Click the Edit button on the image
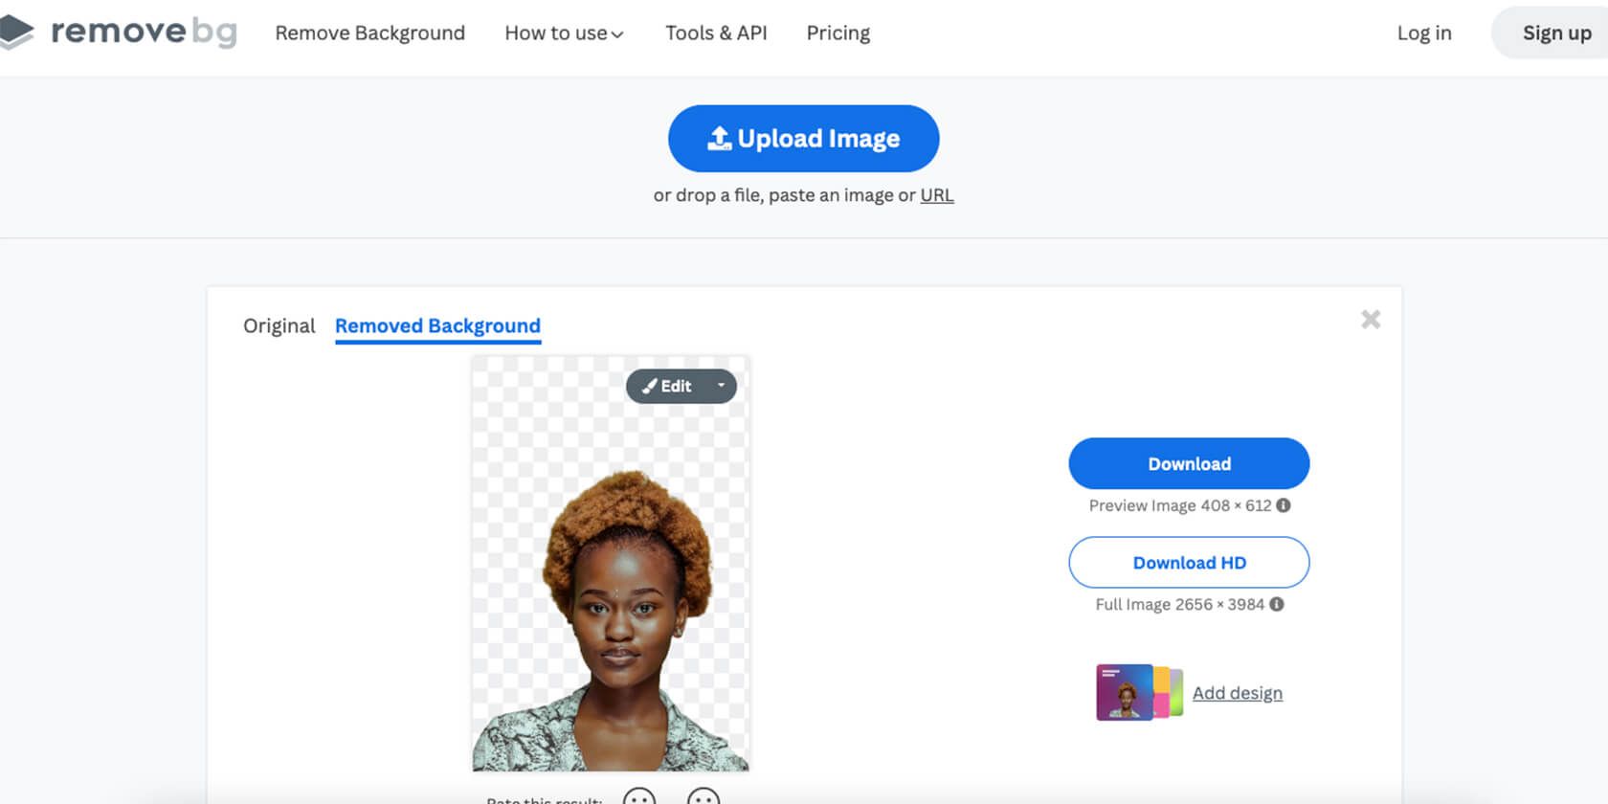This screenshot has height=804, width=1608. point(667,386)
